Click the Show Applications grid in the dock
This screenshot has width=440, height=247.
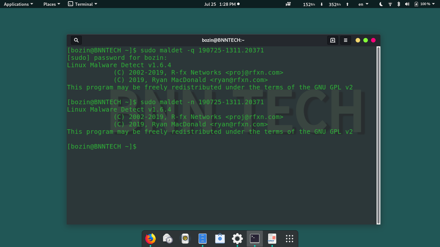[289, 238]
